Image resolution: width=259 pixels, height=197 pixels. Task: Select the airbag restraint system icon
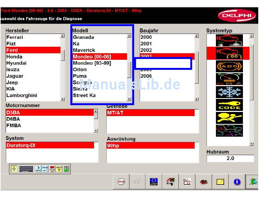229,118
